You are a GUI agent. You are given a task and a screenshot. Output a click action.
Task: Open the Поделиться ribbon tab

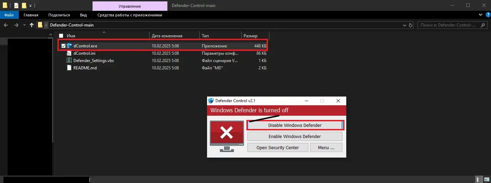59,15
